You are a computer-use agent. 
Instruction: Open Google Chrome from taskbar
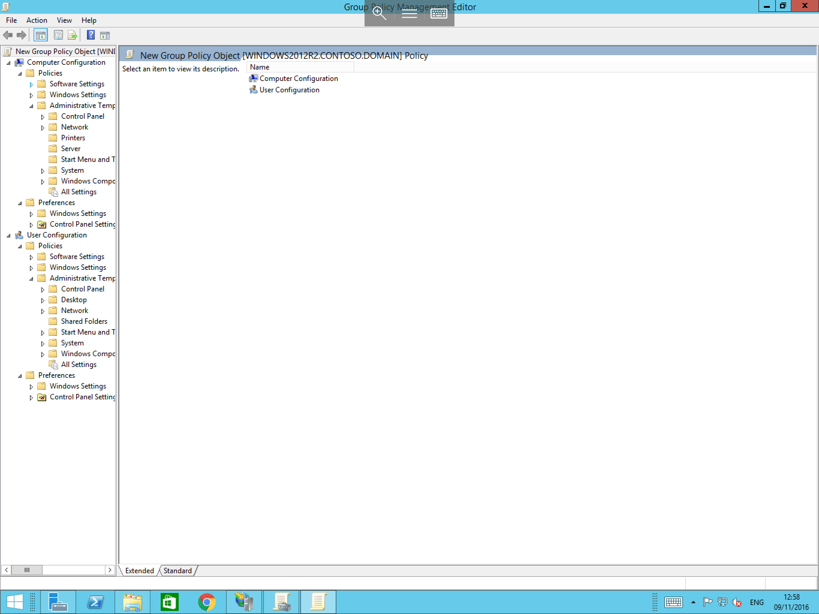207,602
